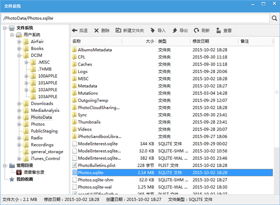280x205 pixels.
Task: Click the search magnifier icon
Action: pos(274,18)
